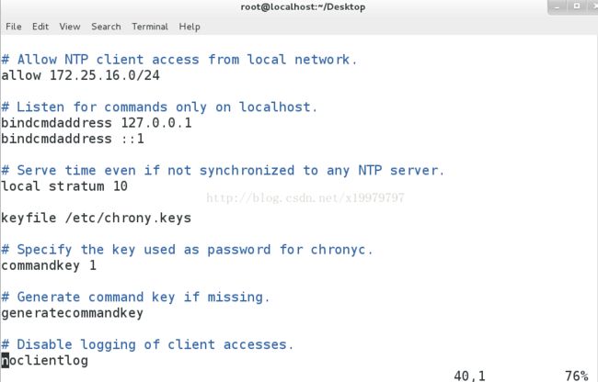598x382 pixels.
Task: Click on commandkey 1 line
Action: (49, 265)
